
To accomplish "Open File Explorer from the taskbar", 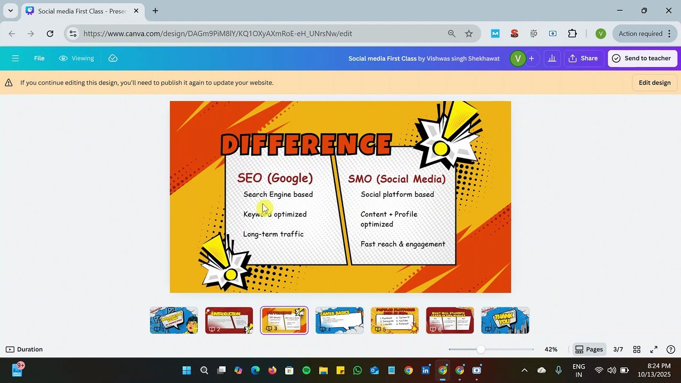I will 323,370.
